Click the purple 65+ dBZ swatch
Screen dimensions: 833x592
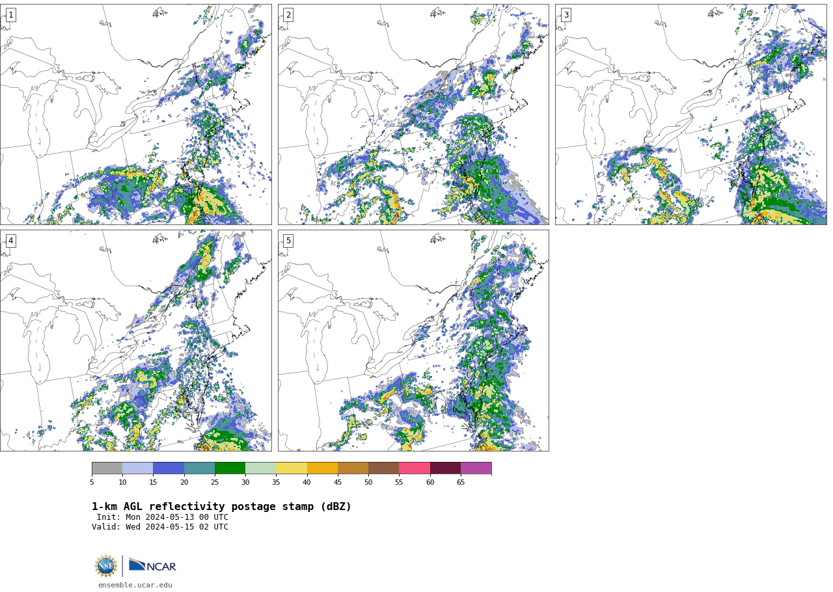pos(476,468)
